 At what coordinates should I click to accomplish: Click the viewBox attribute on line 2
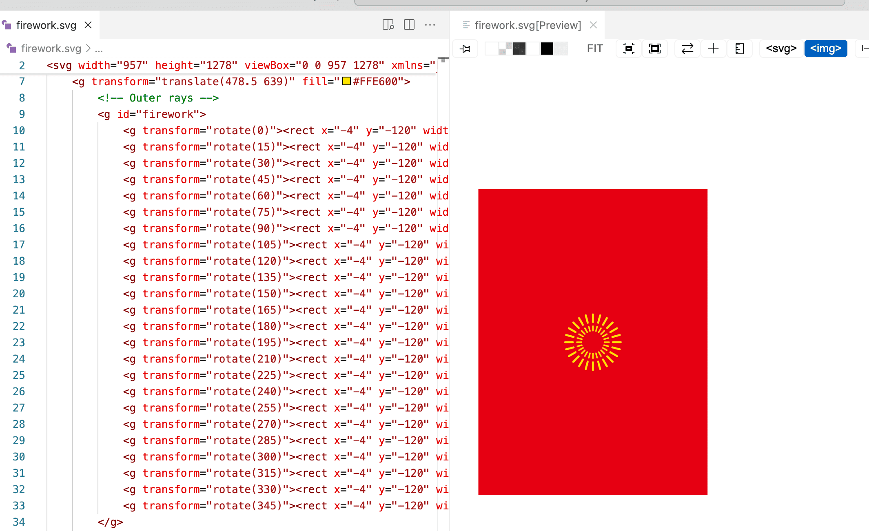click(314, 65)
